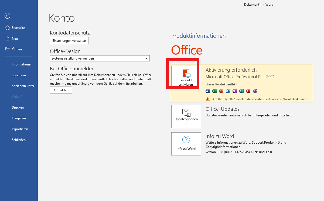Select Speichern in the sidebar

tap(19, 75)
